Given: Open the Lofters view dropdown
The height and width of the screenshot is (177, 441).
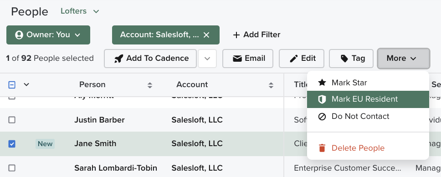Looking at the screenshot, I should point(80,11).
